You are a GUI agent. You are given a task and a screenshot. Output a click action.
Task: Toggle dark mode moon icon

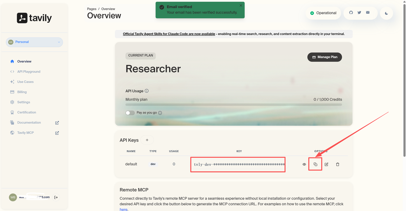click(x=386, y=13)
